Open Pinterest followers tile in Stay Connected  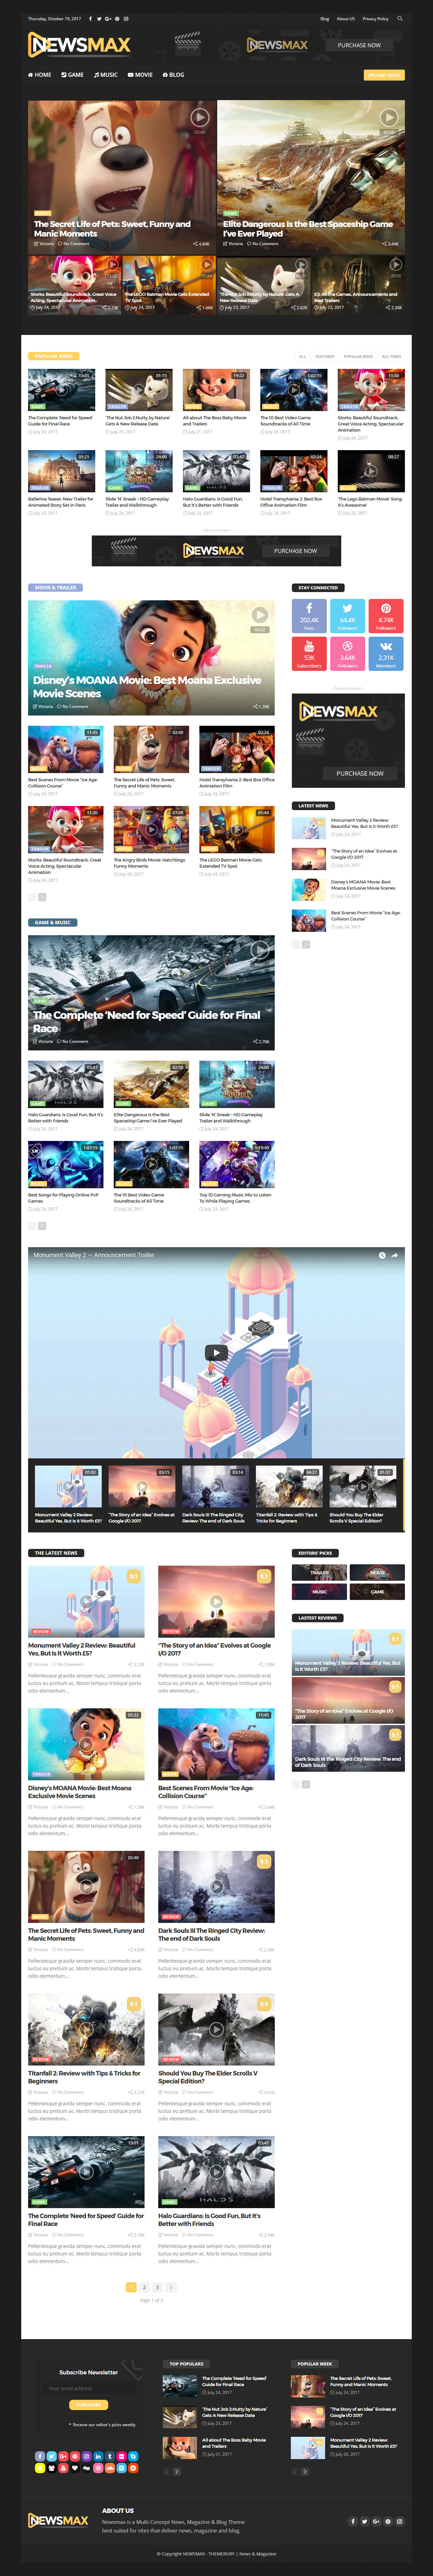[386, 616]
